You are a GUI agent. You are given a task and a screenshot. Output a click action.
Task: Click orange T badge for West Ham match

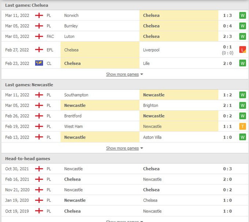tap(243, 127)
